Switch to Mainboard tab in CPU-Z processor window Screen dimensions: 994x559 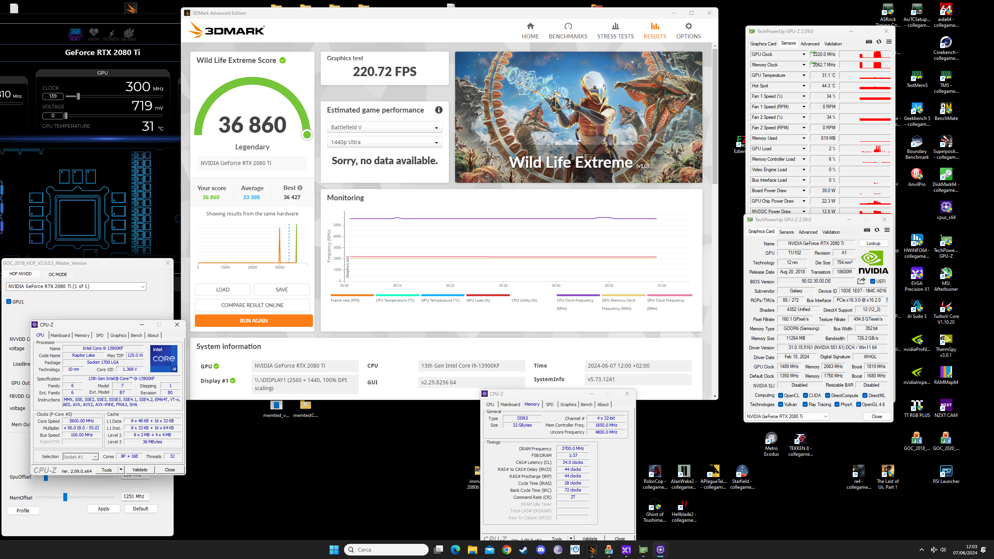60,335
